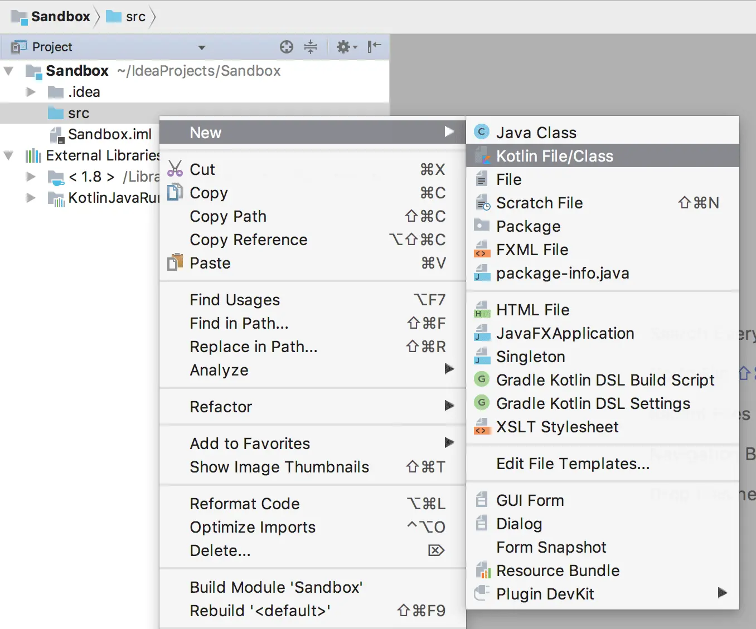Expand the KotlinJavaRuntime library node
756x629 pixels.
click(31, 198)
